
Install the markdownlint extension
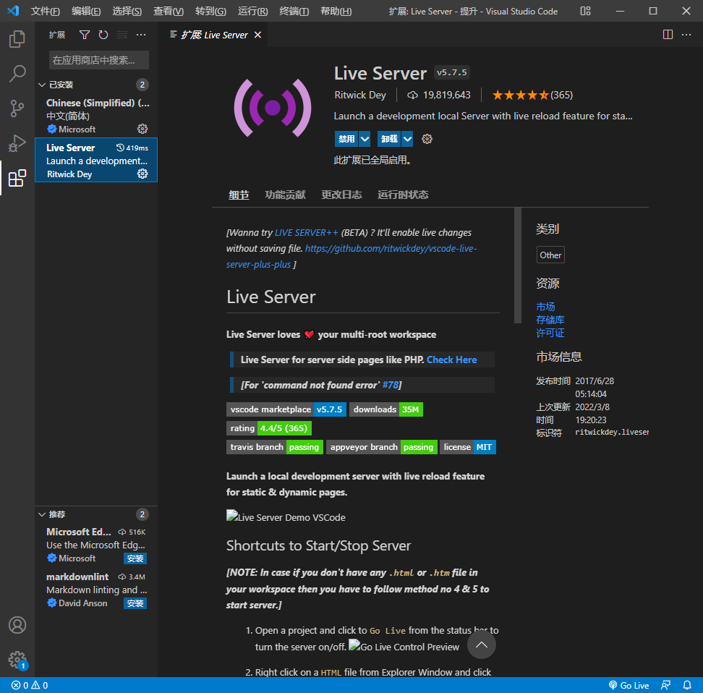pos(135,603)
